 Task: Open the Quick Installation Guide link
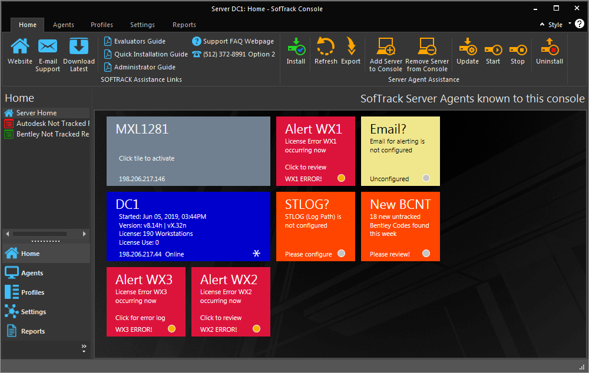tap(145, 54)
